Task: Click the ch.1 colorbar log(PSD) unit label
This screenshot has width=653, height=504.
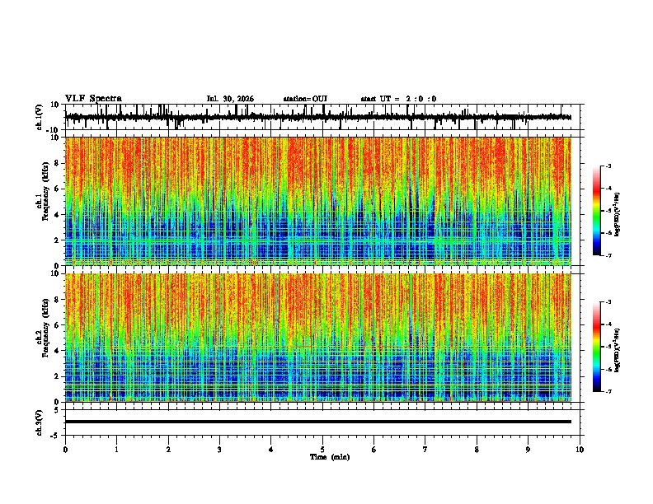Action: (x=618, y=214)
